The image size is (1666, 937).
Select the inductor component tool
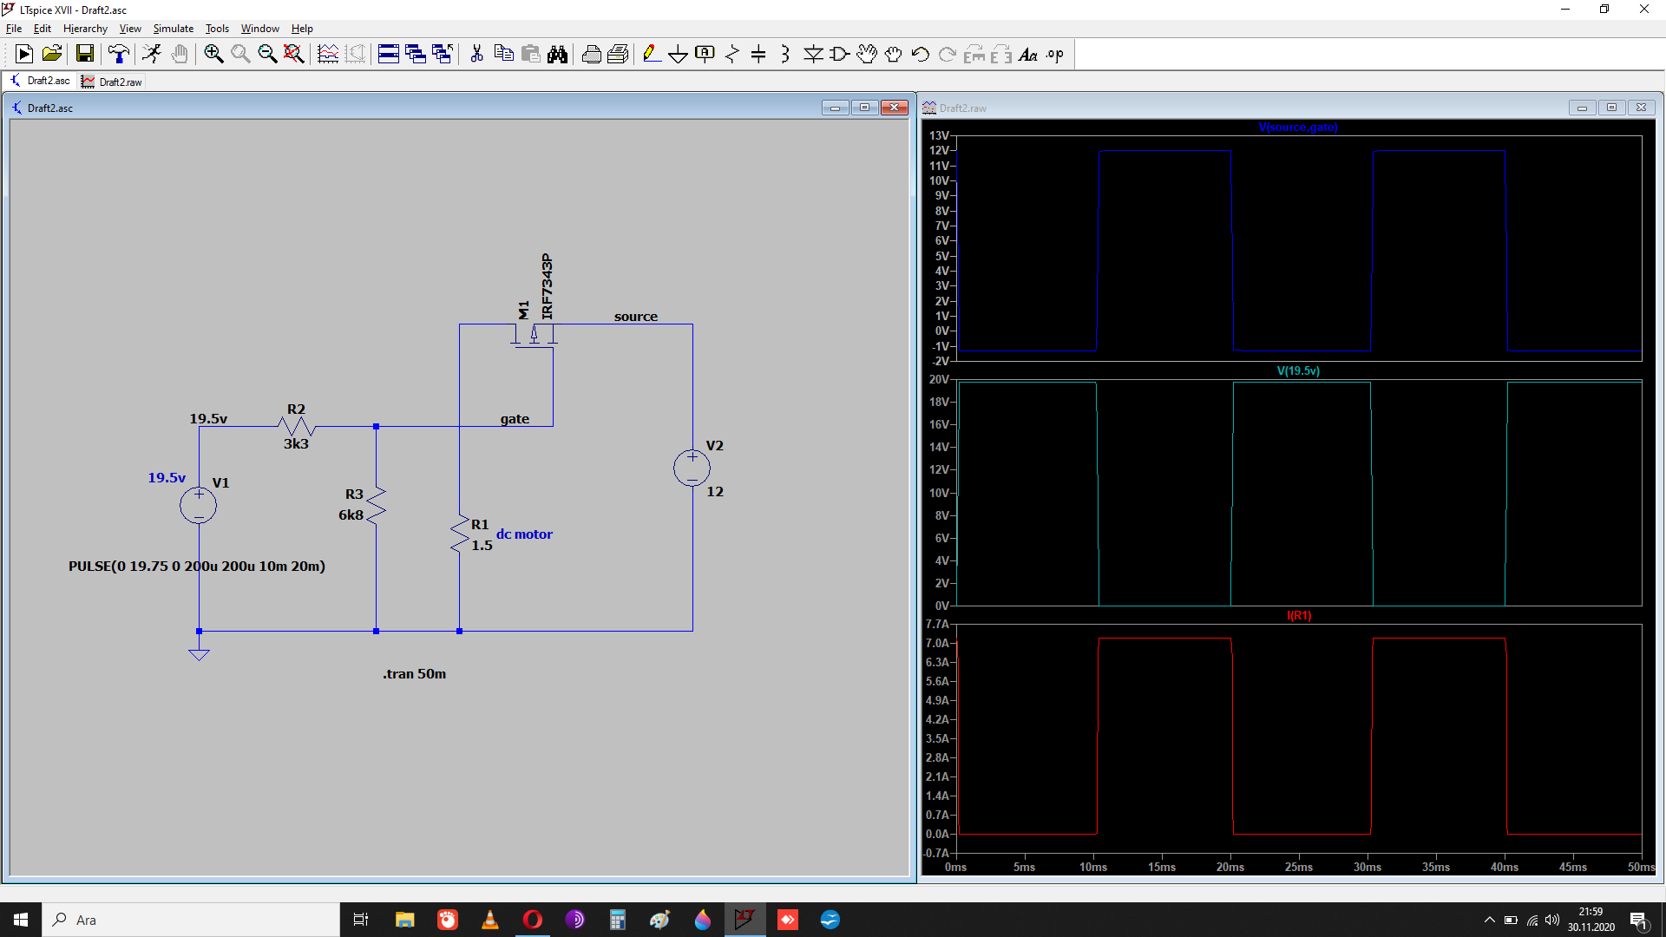pyautogui.click(x=785, y=54)
